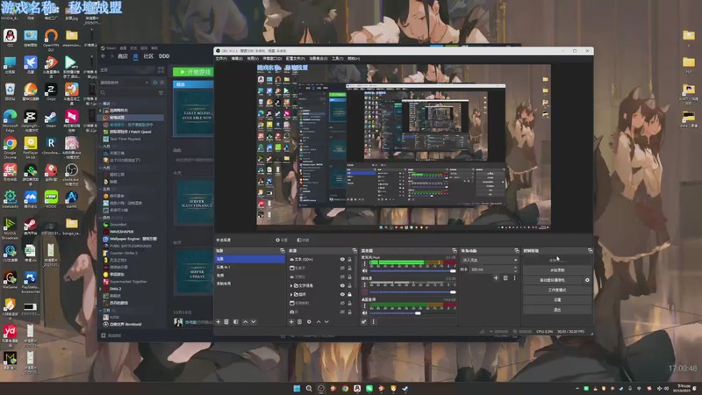Add a new source in OBS Sources panel
Viewport: 702px width, 395px height.
(291, 321)
